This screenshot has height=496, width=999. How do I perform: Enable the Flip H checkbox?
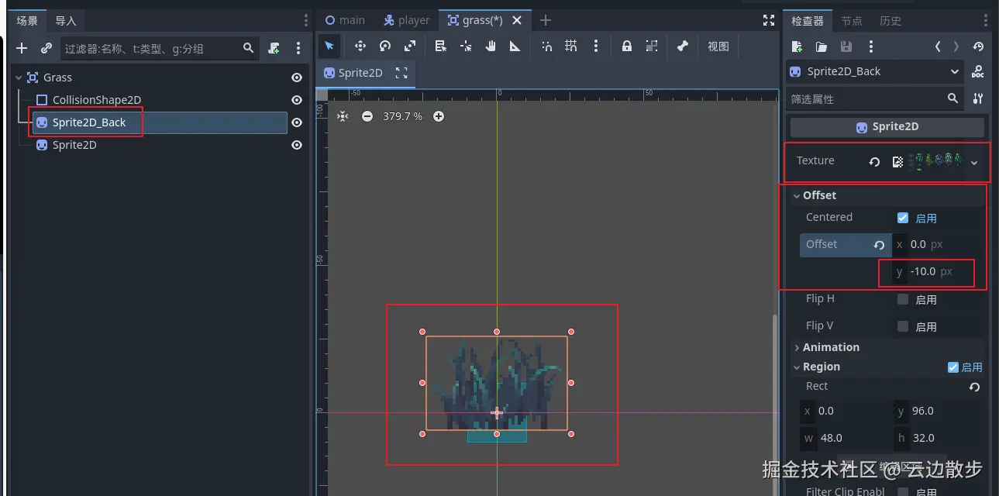[902, 299]
